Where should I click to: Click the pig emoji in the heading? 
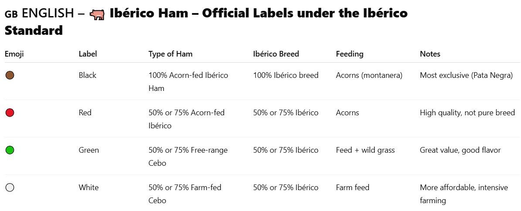coord(97,15)
